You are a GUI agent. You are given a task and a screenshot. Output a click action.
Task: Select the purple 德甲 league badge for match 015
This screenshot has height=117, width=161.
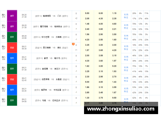[x=12, y=16]
